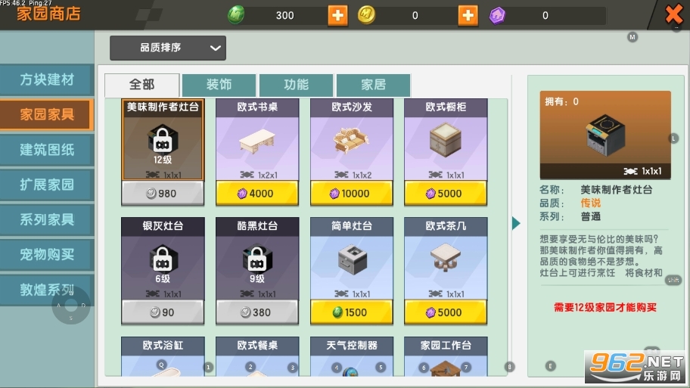Open the 家居 tab
Viewport: 690px width, 388px height.
pos(373,85)
